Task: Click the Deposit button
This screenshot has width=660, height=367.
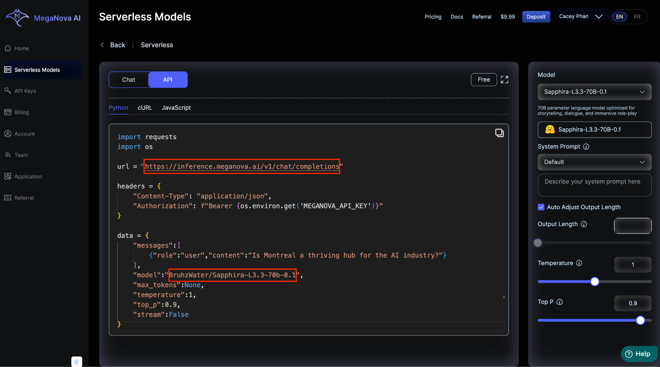Action: (x=536, y=17)
